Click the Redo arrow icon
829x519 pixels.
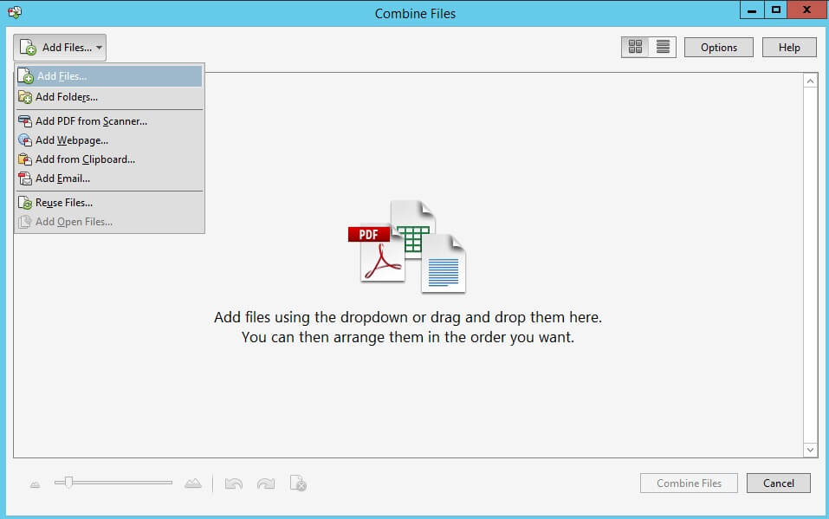coord(266,483)
